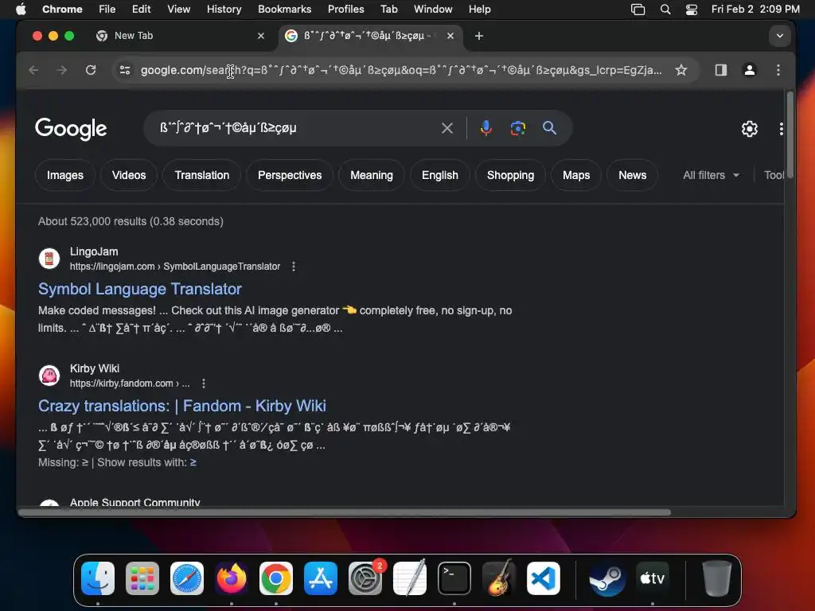Open more options for LingoJam result

coord(294,267)
